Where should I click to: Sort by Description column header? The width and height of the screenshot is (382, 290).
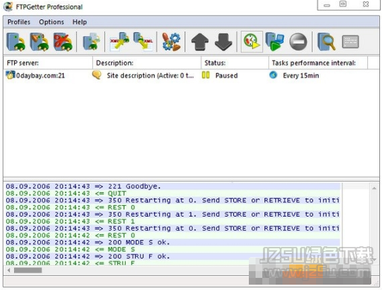tap(147, 63)
